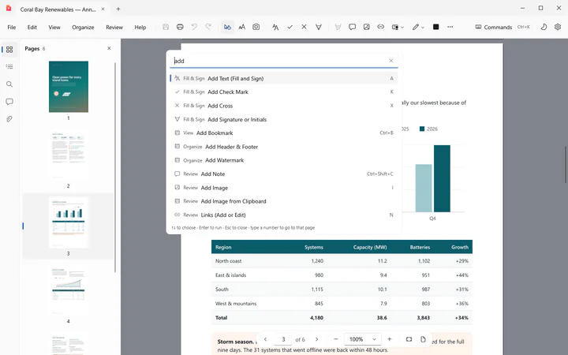Viewport: 568px width, 355px height.
Task: Run the Add Cross command
Action: pos(284,106)
